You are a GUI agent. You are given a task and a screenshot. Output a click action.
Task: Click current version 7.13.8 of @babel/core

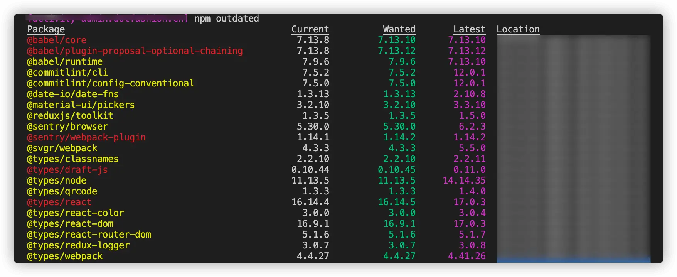coord(313,40)
